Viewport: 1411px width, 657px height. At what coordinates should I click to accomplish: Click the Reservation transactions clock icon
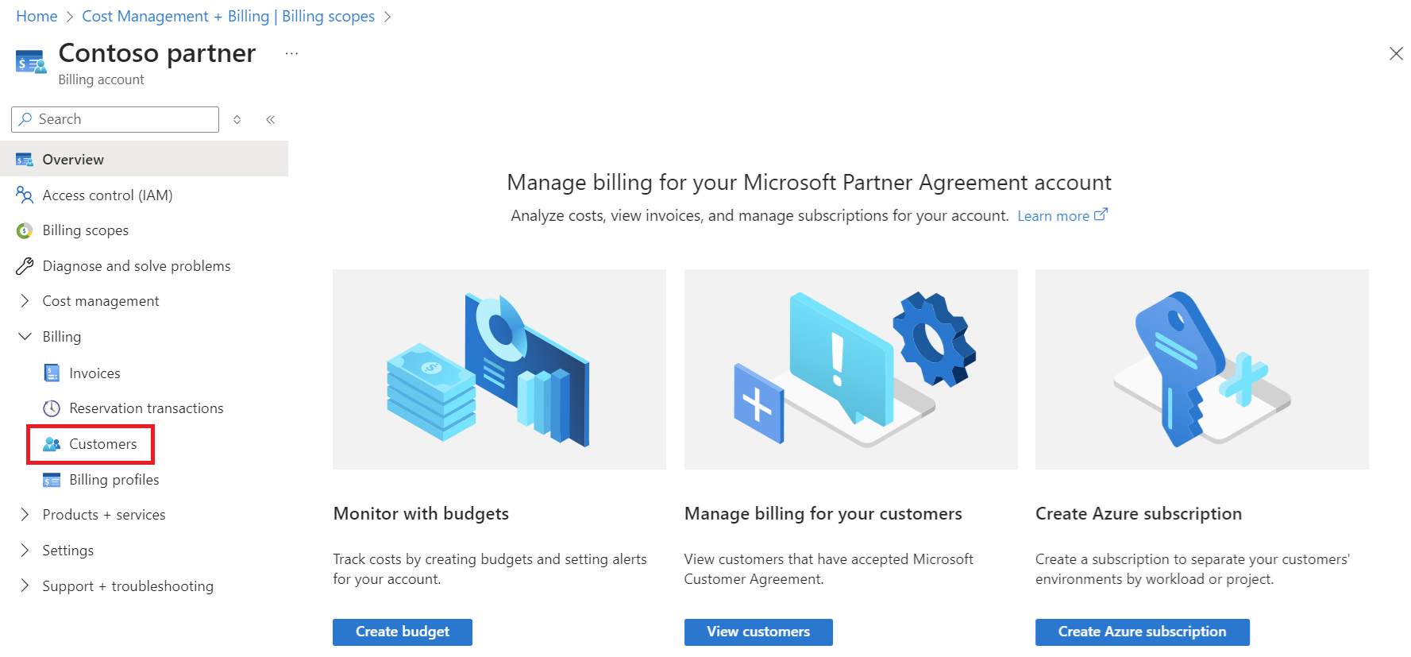[52, 408]
